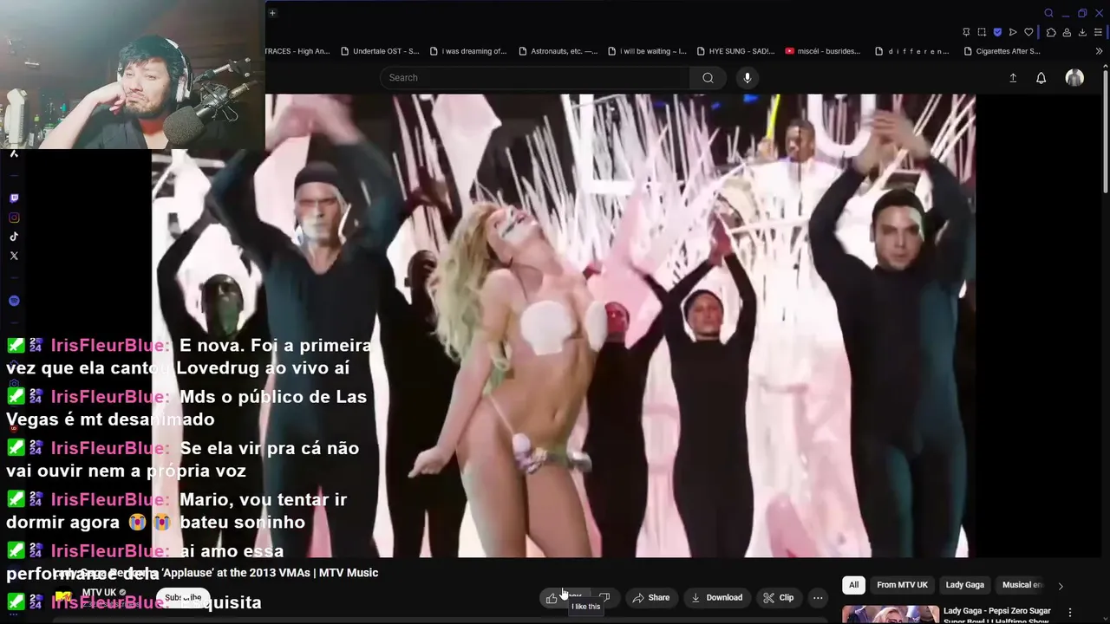The height and width of the screenshot is (624, 1110).
Task: Open the easy setup menu icon
Action: (1098, 32)
